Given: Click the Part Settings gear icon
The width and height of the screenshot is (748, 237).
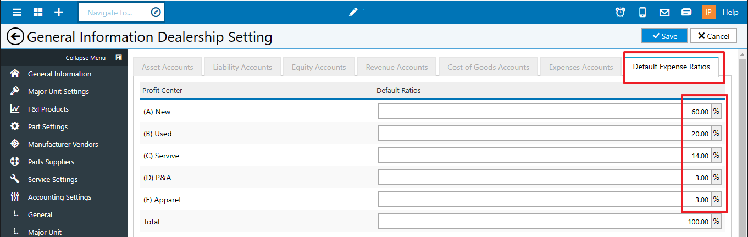Looking at the screenshot, I should (x=15, y=126).
